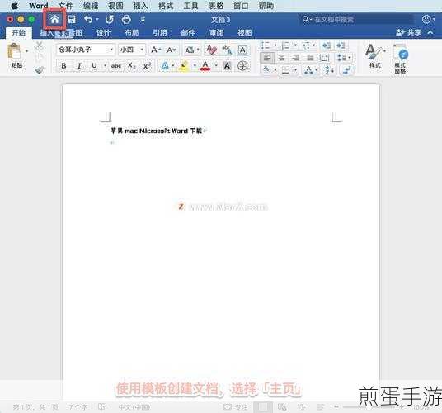Align text left
This screenshot has height=413, width=442.
click(x=266, y=58)
